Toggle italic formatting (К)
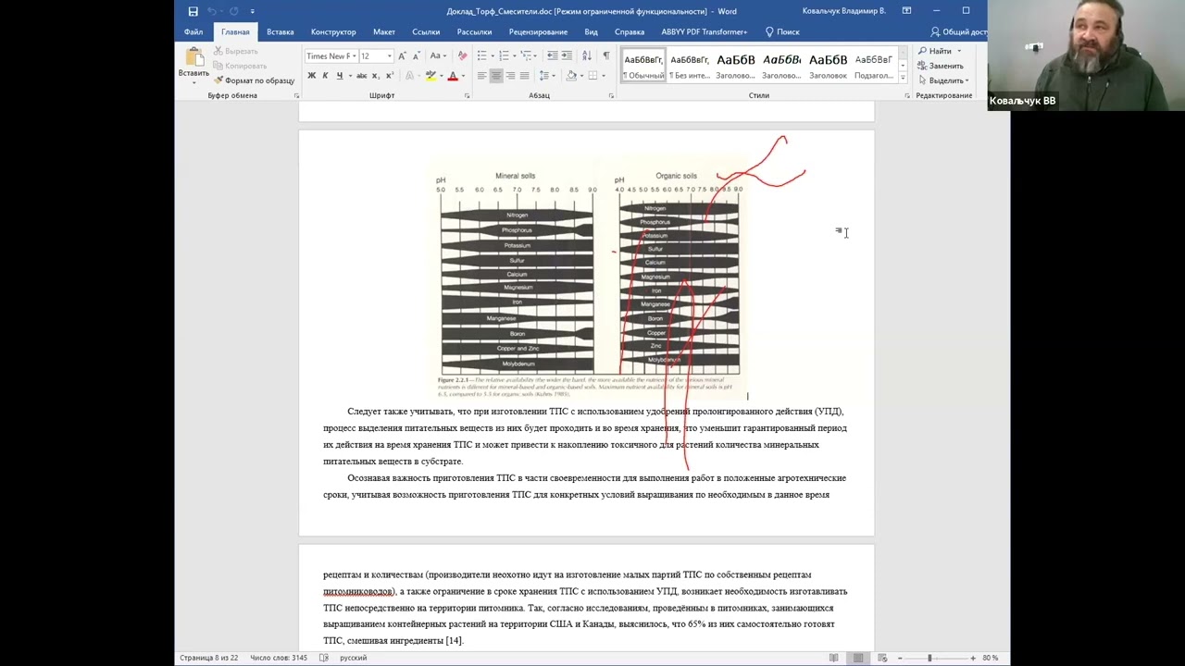The image size is (1185, 666). tap(325, 76)
